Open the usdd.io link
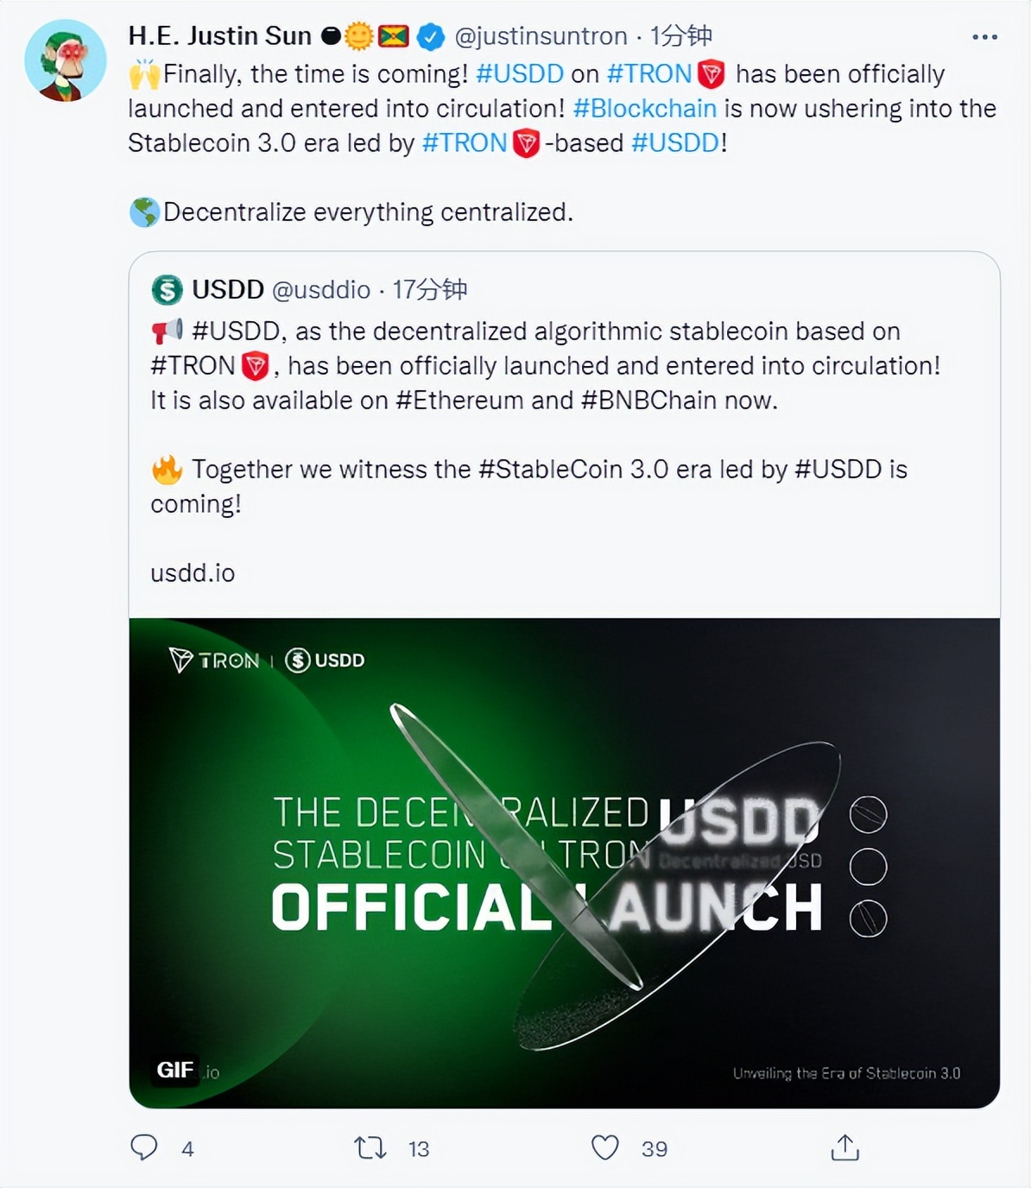 tap(192, 572)
